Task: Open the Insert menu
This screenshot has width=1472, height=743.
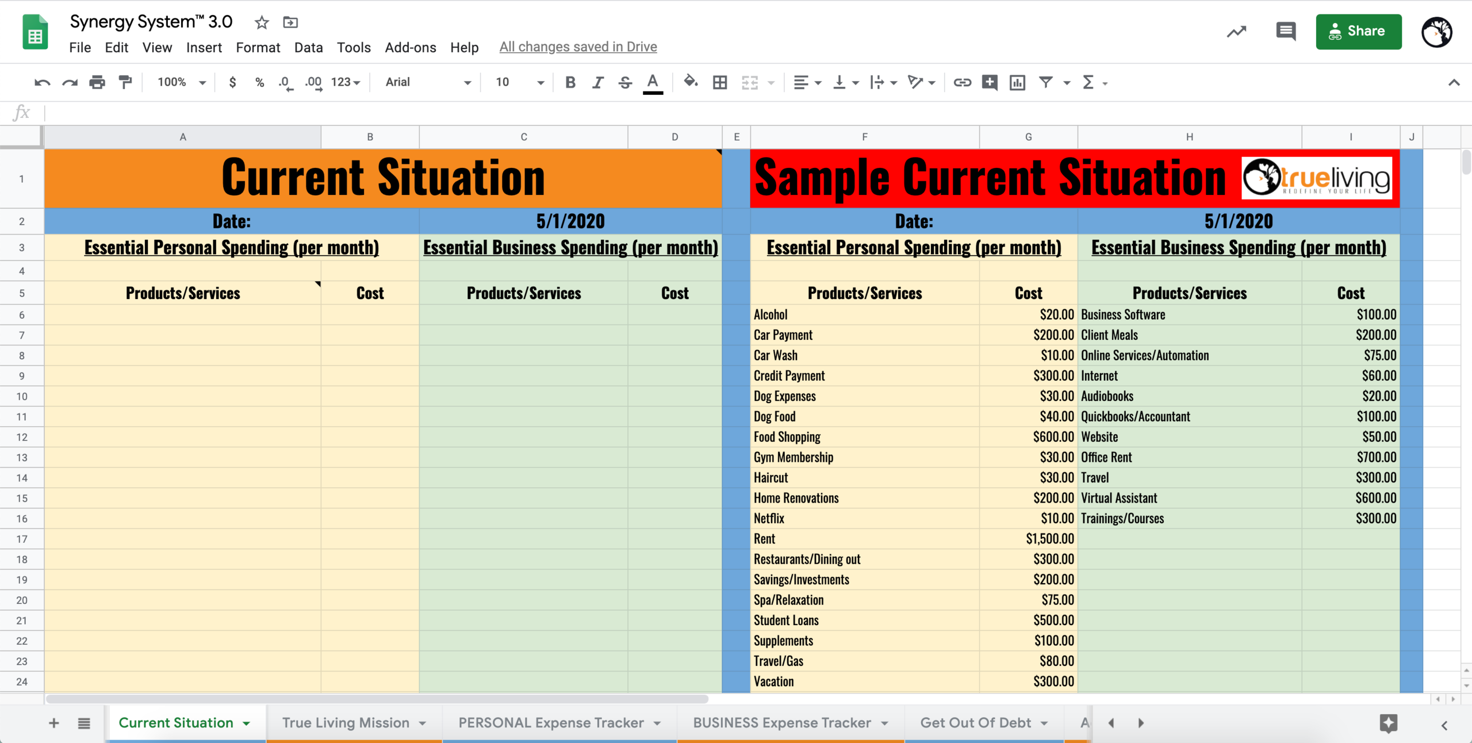Action: (x=204, y=47)
